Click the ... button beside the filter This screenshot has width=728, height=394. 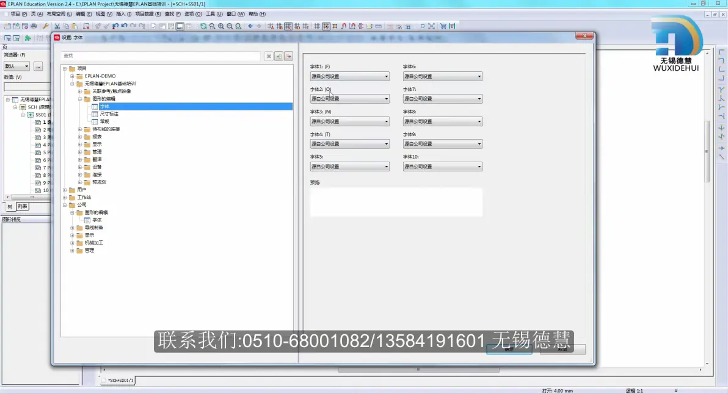(x=38, y=66)
